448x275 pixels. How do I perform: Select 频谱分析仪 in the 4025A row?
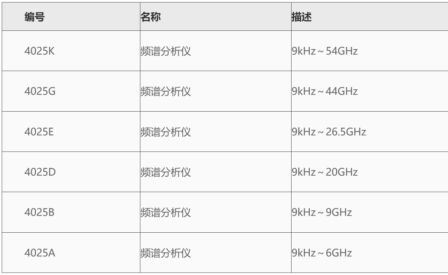(x=166, y=253)
